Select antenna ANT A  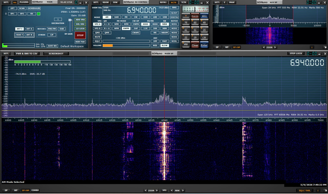click(x=29, y=29)
